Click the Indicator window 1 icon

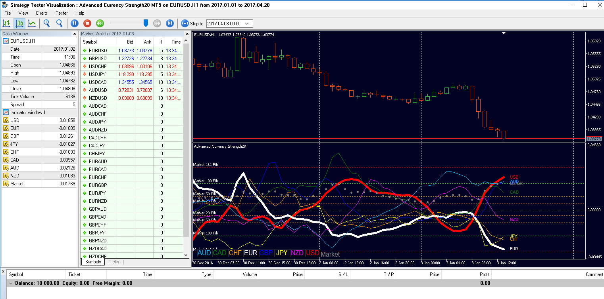click(x=6, y=112)
